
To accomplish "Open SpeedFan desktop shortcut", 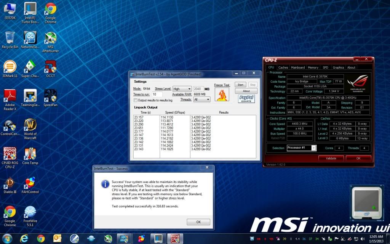I will (x=51, y=98).
